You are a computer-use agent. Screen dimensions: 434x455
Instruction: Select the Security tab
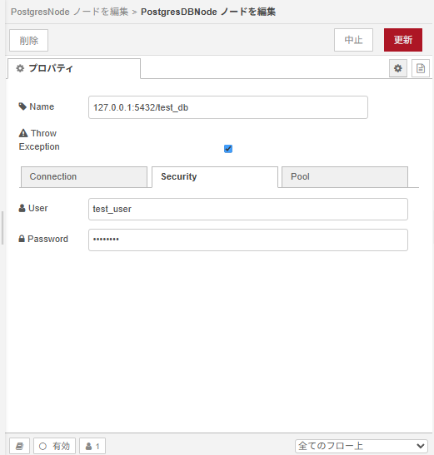tap(215, 176)
